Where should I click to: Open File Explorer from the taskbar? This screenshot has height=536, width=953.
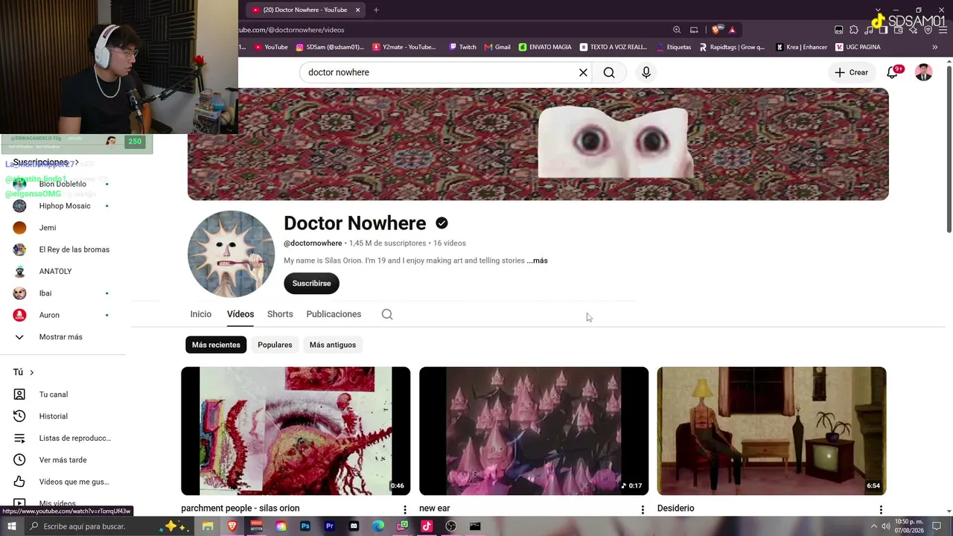click(208, 526)
